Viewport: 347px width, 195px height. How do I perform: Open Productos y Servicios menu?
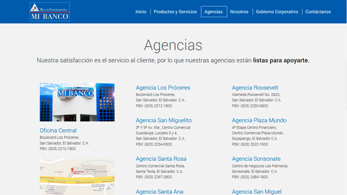[x=175, y=12]
